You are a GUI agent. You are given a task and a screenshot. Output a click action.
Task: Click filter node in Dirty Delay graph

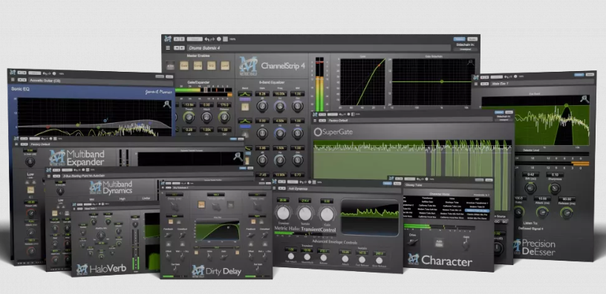pos(228,227)
